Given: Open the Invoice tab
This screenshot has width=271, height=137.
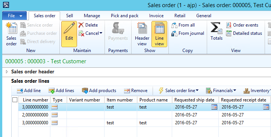Looking at the screenshot, I should (156, 16).
